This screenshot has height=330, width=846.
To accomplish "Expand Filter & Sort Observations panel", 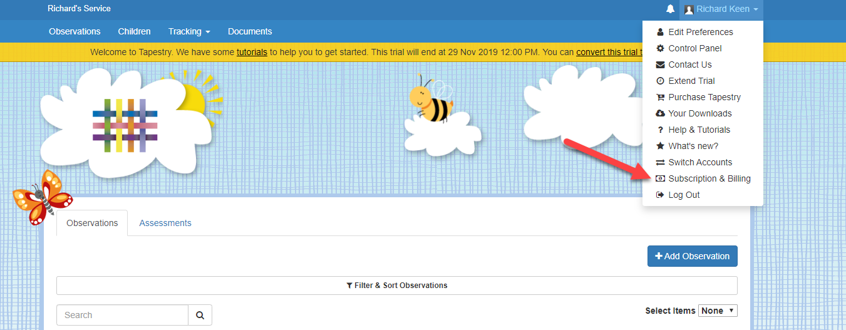I will coord(397,286).
